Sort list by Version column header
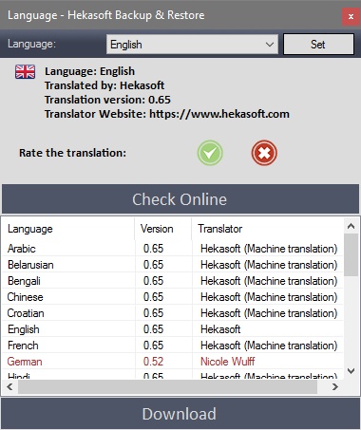 tap(163, 229)
